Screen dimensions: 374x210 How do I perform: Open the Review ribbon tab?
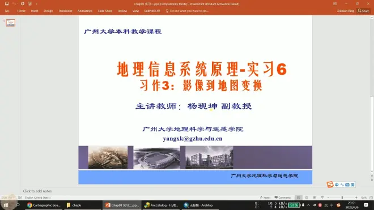tap(122, 11)
